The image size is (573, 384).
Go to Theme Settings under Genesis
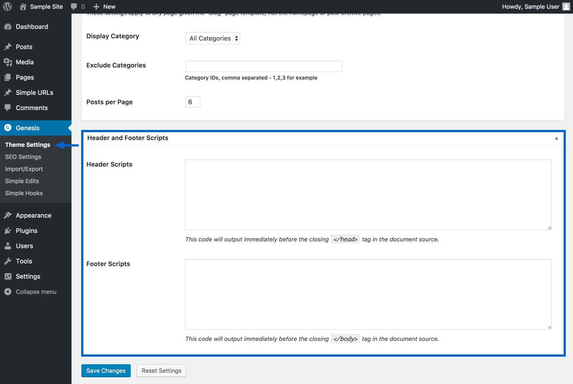(27, 144)
